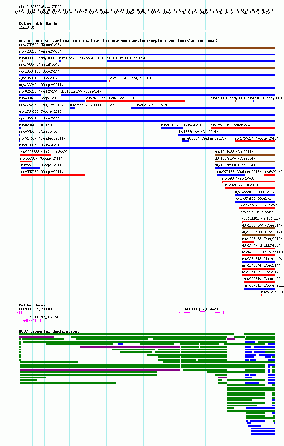Open the FAM90A1|NM_018088 gene label
The height and width of the screenshot is (446, 284).
pyautogui.click(x=35, y=309)
